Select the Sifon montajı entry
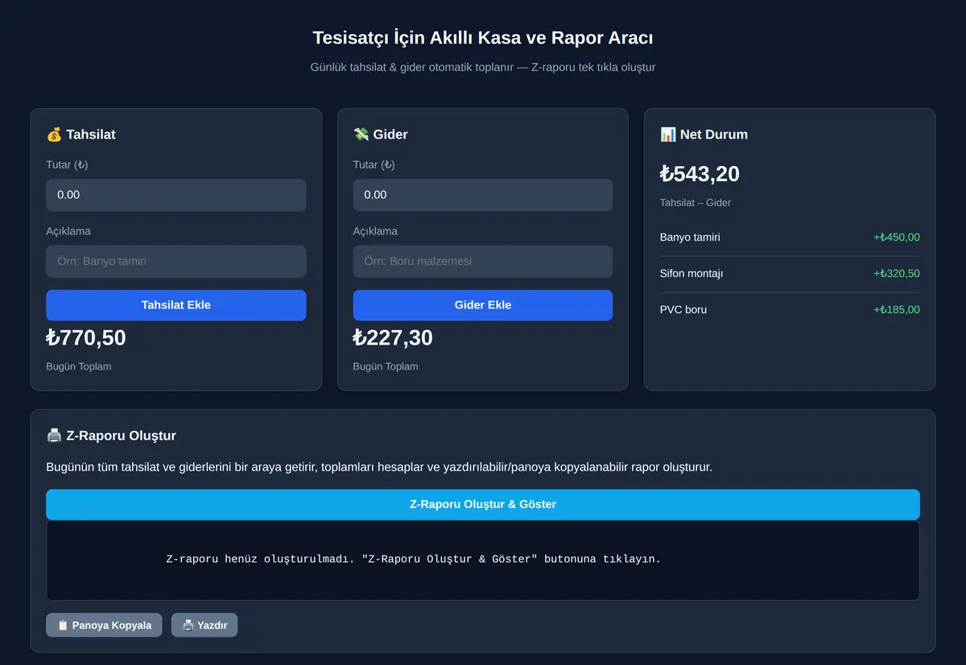Viewport: 966px width, 665px height. (x=789, y=274)
